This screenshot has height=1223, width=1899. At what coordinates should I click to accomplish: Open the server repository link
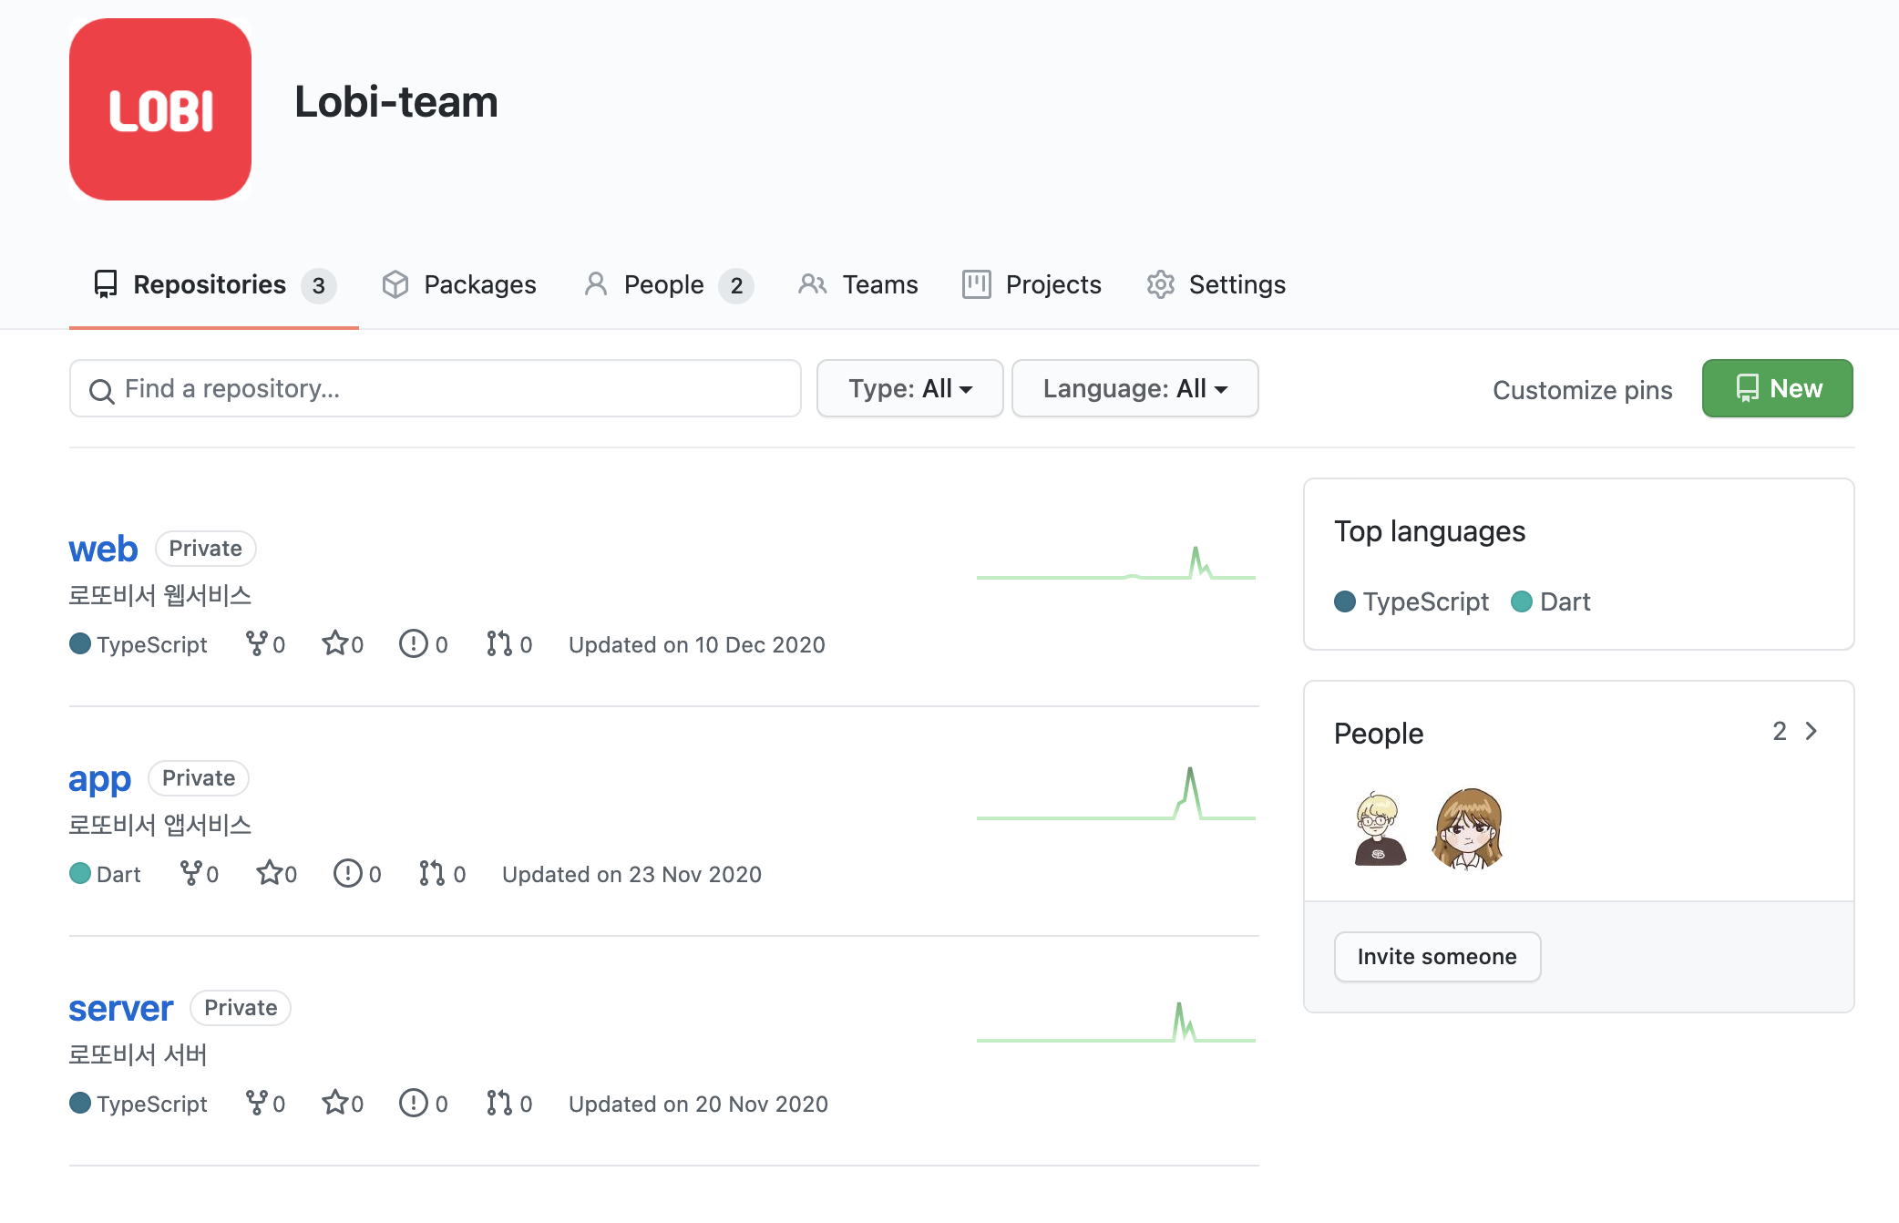point(120,1008)
